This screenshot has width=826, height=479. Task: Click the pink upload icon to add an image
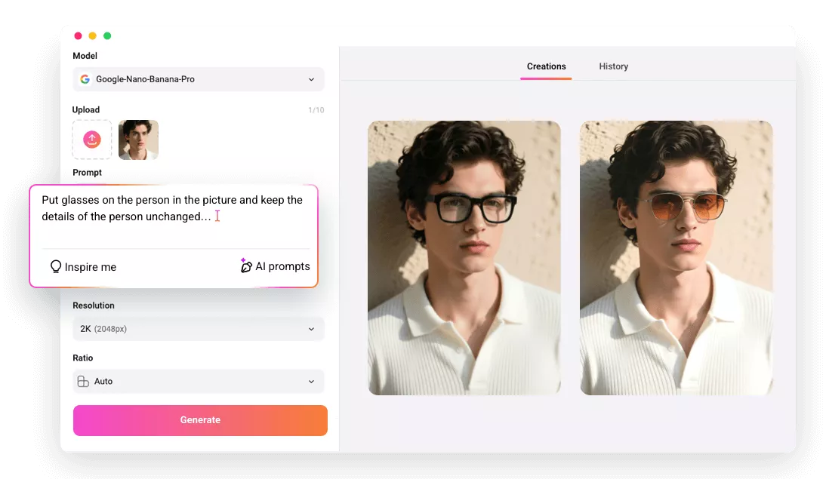[x=91, y=139]
